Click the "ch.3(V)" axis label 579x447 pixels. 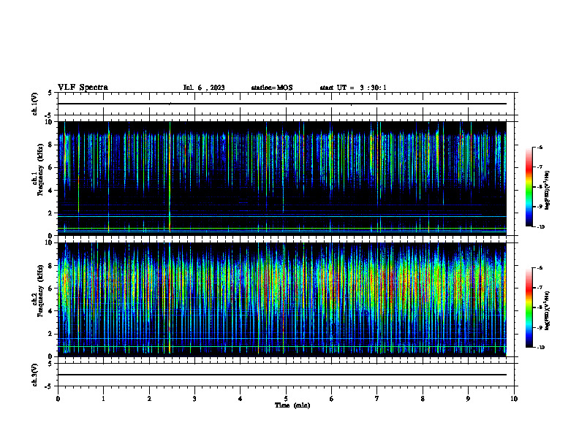35,375
